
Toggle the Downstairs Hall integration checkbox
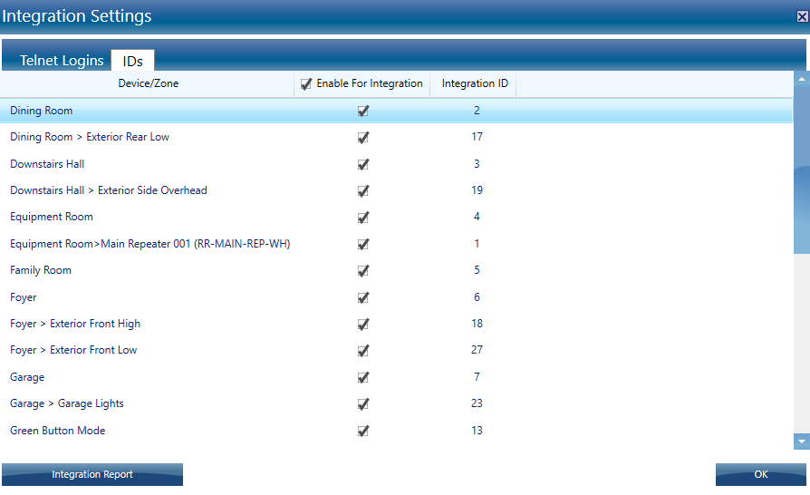click(363, 165)
